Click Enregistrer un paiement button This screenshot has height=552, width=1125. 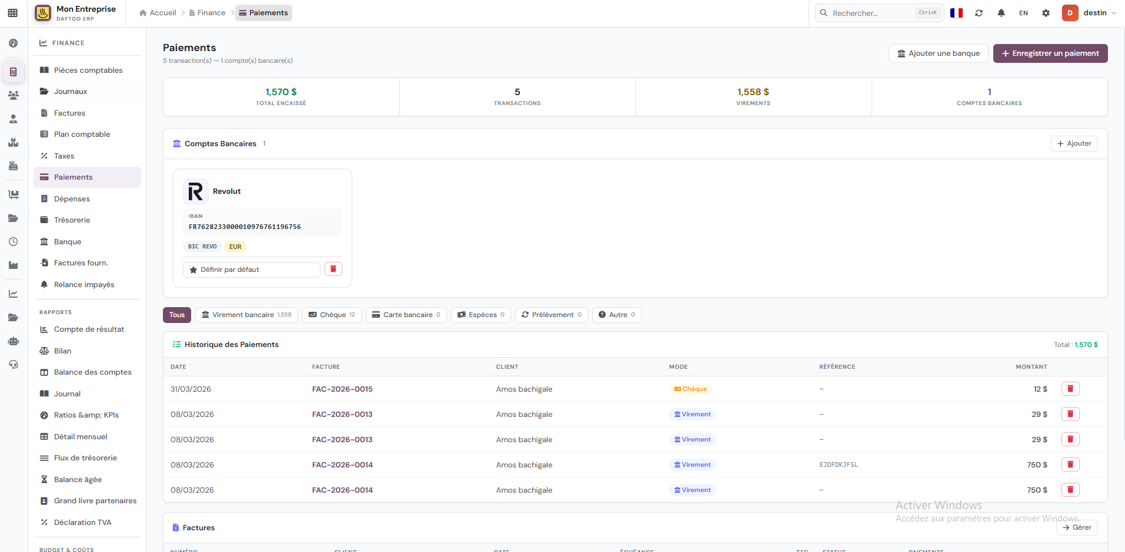[x=1050, y=53]
